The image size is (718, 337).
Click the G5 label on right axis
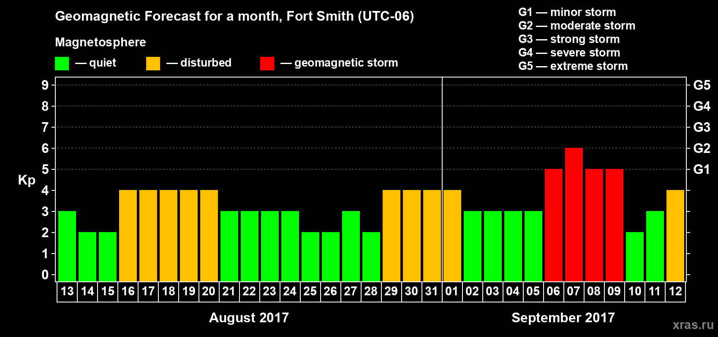point(702,85)
